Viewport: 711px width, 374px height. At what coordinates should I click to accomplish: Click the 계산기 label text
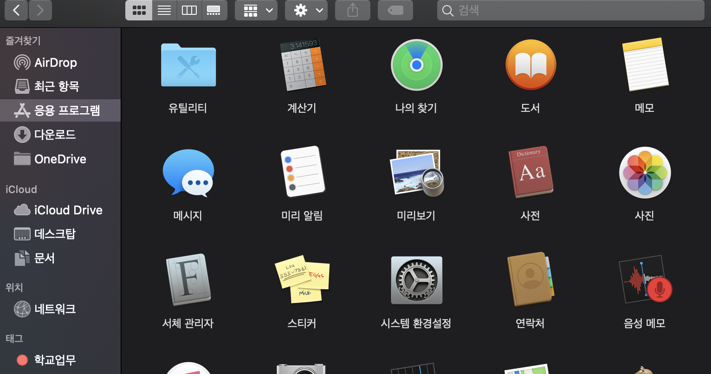(x=302, y=108)
